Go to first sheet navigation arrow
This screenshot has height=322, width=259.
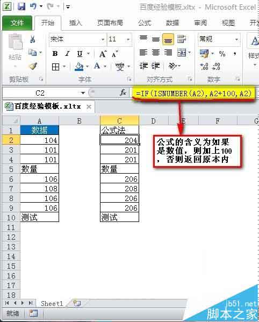(x=7, y=303)
